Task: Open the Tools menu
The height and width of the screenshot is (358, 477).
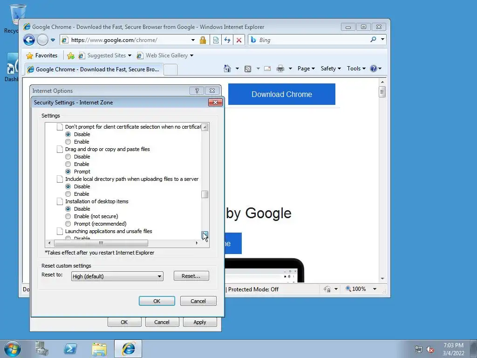Action: 356,69
